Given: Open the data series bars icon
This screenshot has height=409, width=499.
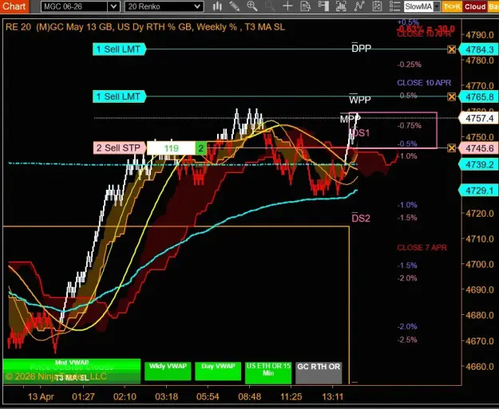Looking at the screenshot, I should tap(341, 6).
